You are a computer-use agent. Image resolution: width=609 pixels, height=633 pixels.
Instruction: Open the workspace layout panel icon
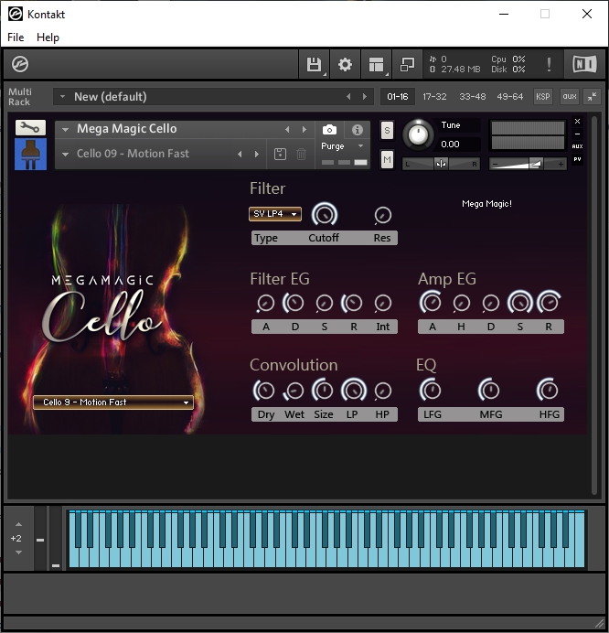tap(376, 64)
